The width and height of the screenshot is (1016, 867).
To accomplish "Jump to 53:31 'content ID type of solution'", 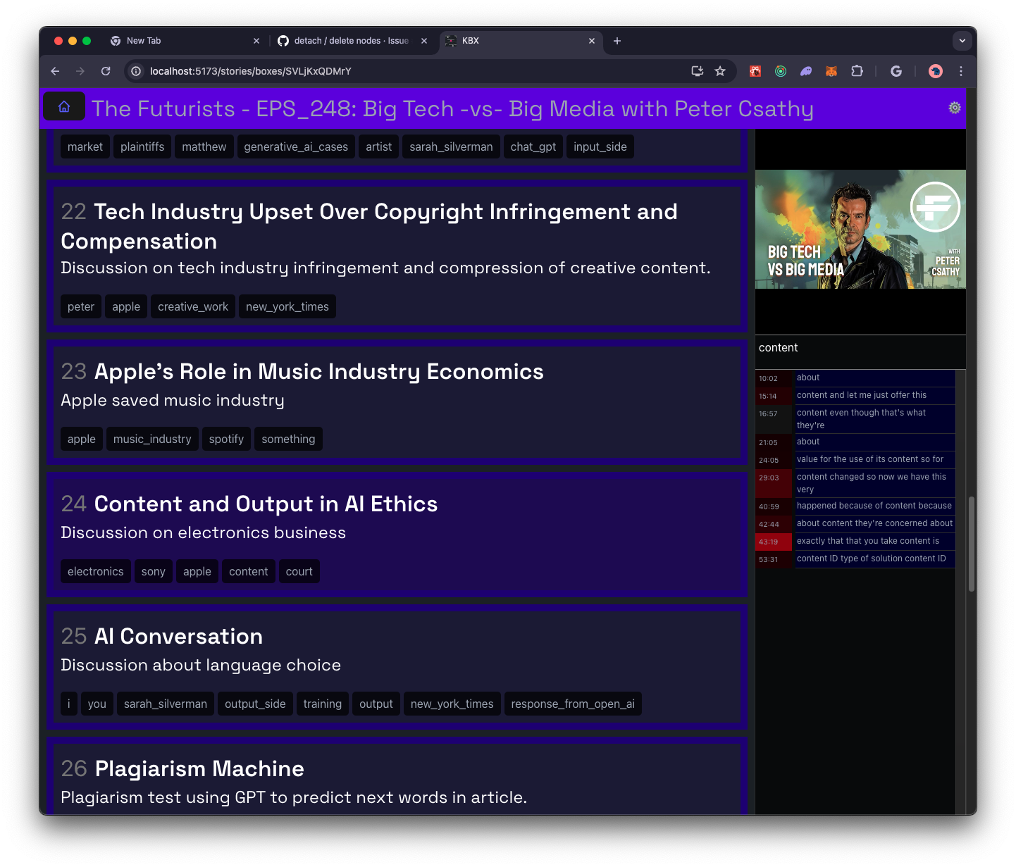I will 855,559.
